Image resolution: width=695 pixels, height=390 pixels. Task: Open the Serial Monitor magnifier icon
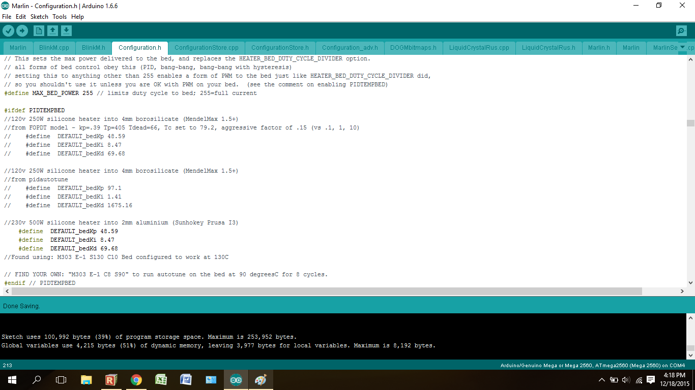(x=681, y=31)
